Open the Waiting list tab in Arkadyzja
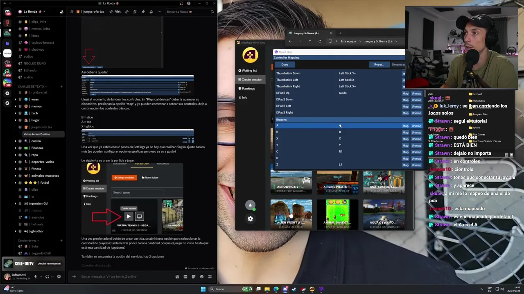Image resolution: width=524 pixels, height=294 pixels. tap(247, 71)
